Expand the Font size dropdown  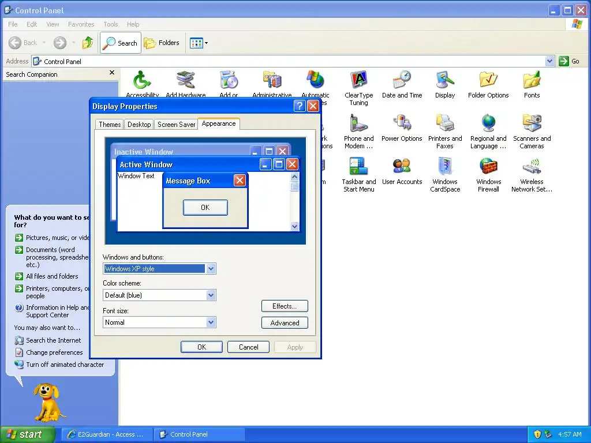[x=211, y=322]
